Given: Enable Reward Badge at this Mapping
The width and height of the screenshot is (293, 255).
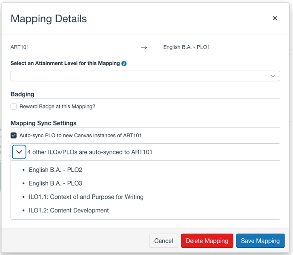Looking at the screenshot, I should click(x=14, y=107).
